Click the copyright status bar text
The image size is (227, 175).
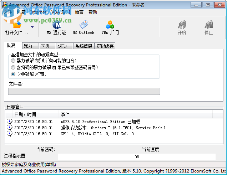(114, 171)
